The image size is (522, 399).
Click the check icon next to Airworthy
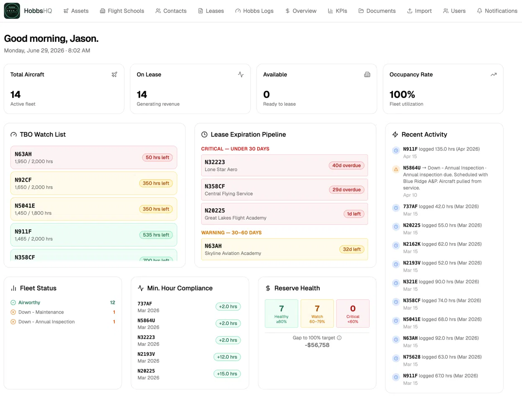13,303
